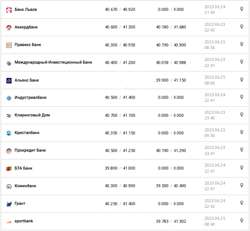Show location pin in Прокредит Банк row
250x231 pixels.
pos(242,150)
